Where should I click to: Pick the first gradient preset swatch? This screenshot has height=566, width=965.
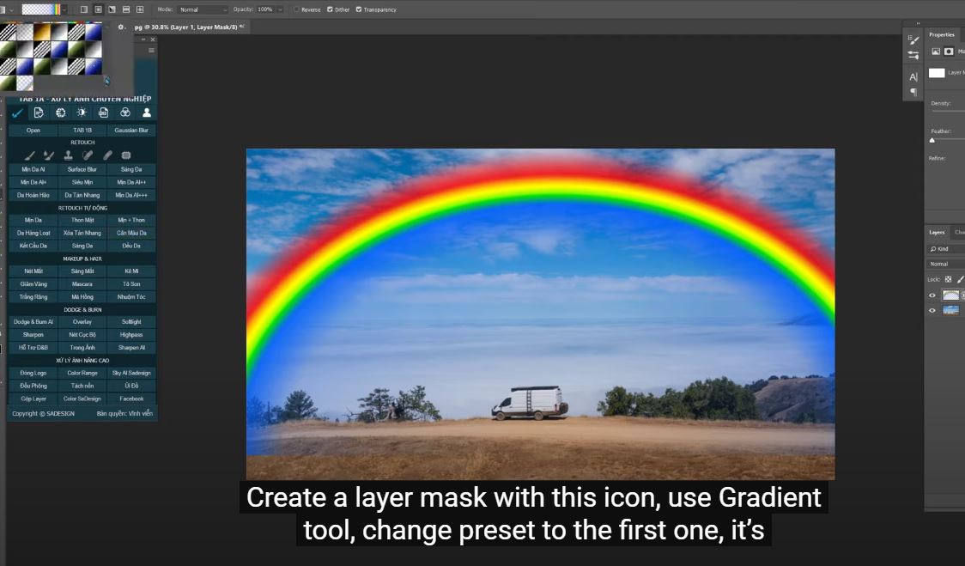click(x=8, y=31)
